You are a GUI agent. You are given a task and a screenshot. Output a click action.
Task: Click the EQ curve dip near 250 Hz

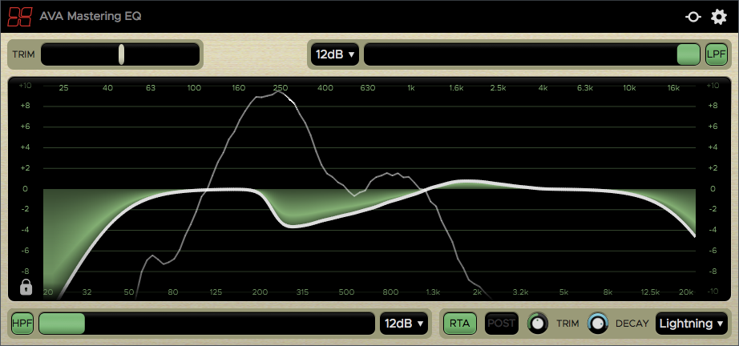tap(293, 227)
